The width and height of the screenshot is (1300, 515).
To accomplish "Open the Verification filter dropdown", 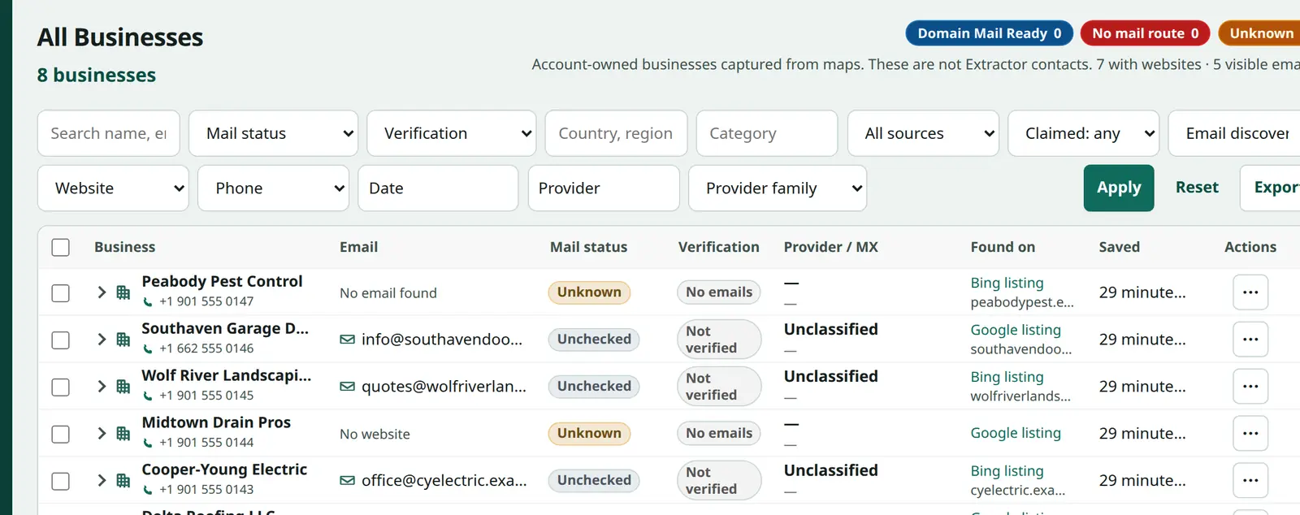I will click(x=452, y=133).
